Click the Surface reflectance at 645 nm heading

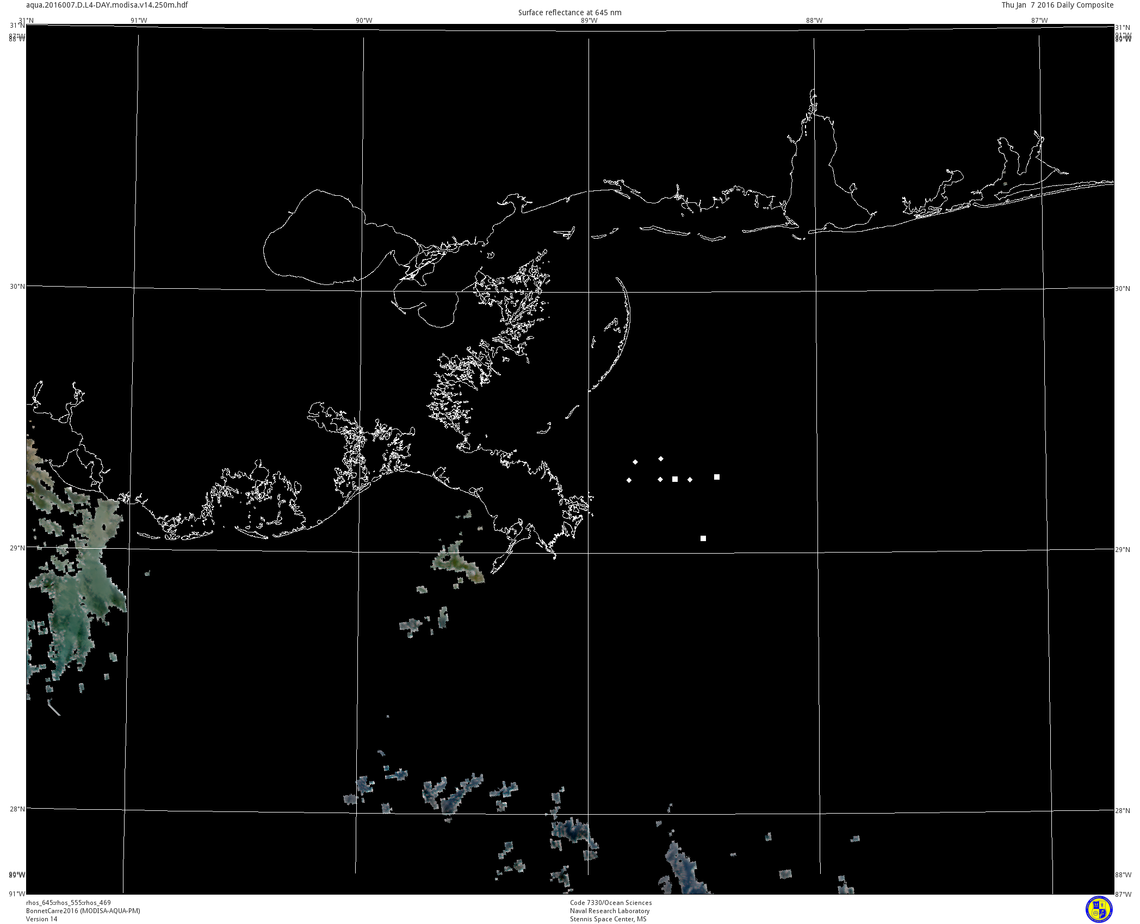pos(569,13)
